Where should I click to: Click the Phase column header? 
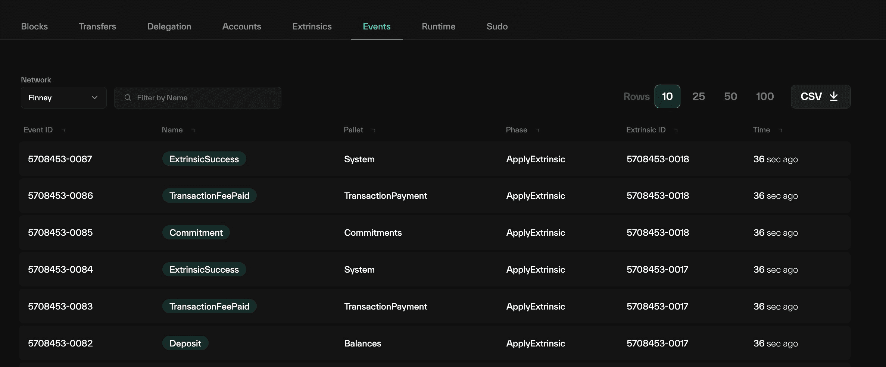click(x=517, y=130)
